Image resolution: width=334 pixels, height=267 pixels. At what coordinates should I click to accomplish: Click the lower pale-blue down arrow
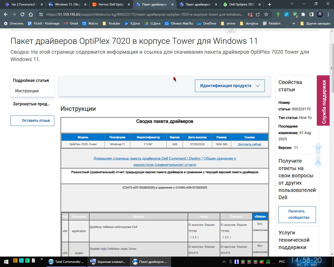tap(318, 162)
